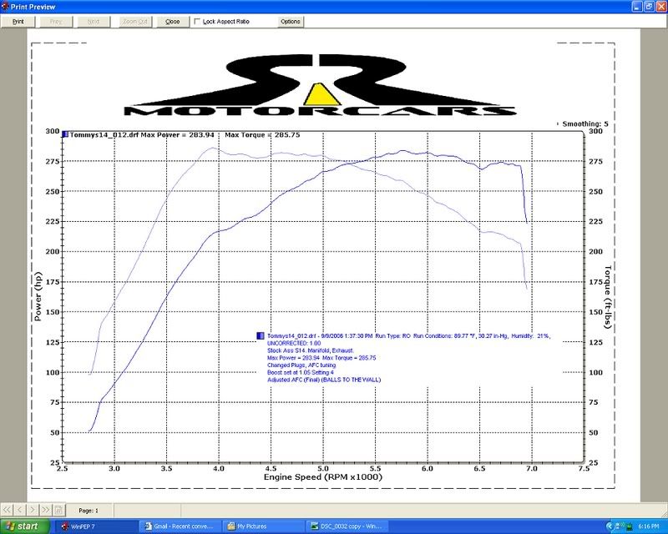
Task: Maximize the Print Preview window
Action: click(649, 7)
